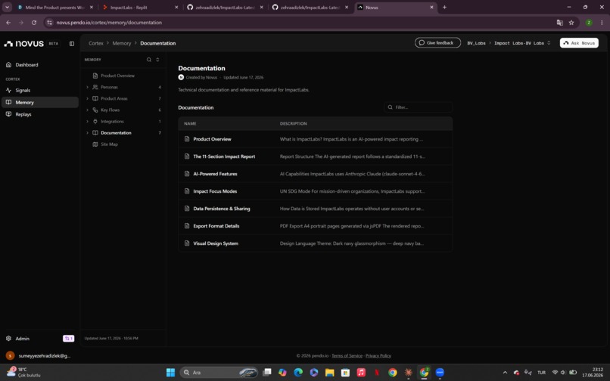Go to Cortex breadcrumb
Image resolution: width=610 pixels, height=381 pixels.
[95, 43]
